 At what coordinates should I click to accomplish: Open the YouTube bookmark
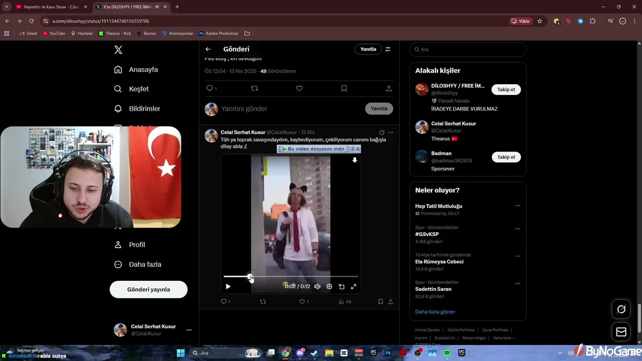click(x=54, y=34)
